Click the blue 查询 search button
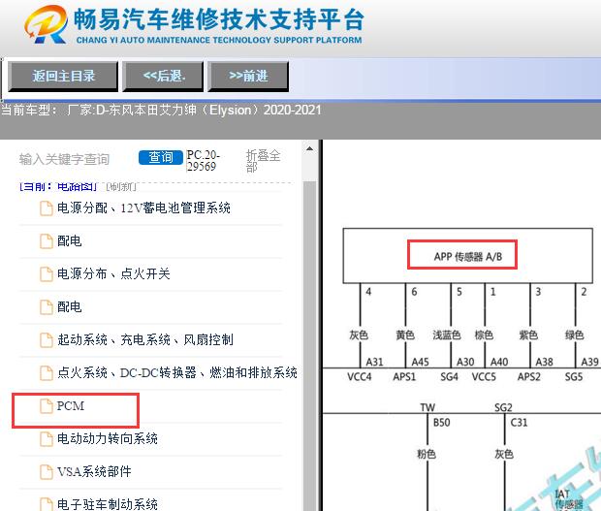601x511 pixels. (x=161, y=157)
